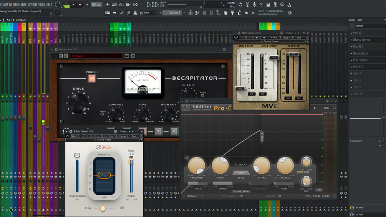Open the ADD menu
Image resolution: width=386 pixels, height=217 pixels.
(x=5, y=5)
